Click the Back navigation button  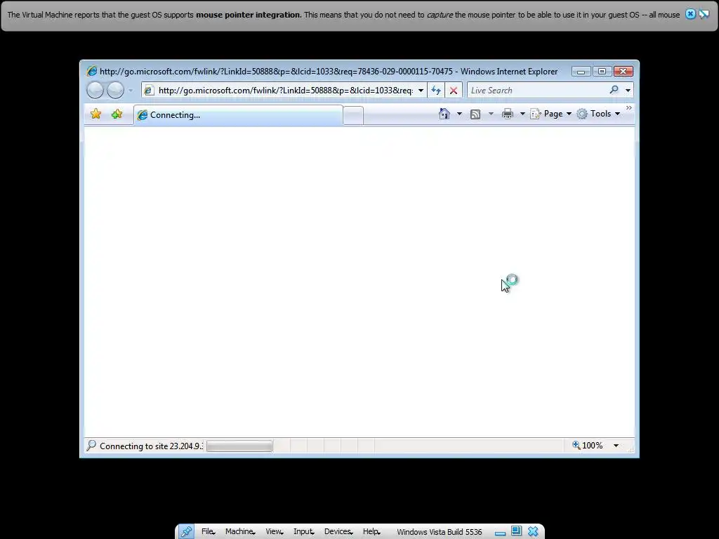coord(95,91)
